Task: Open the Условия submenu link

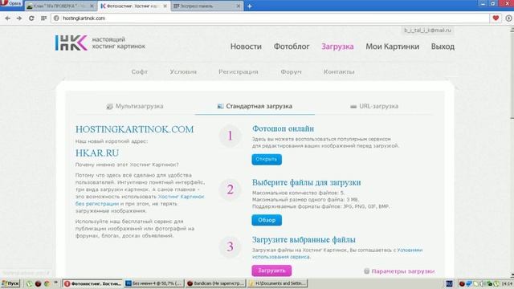Action: [183, 71]
